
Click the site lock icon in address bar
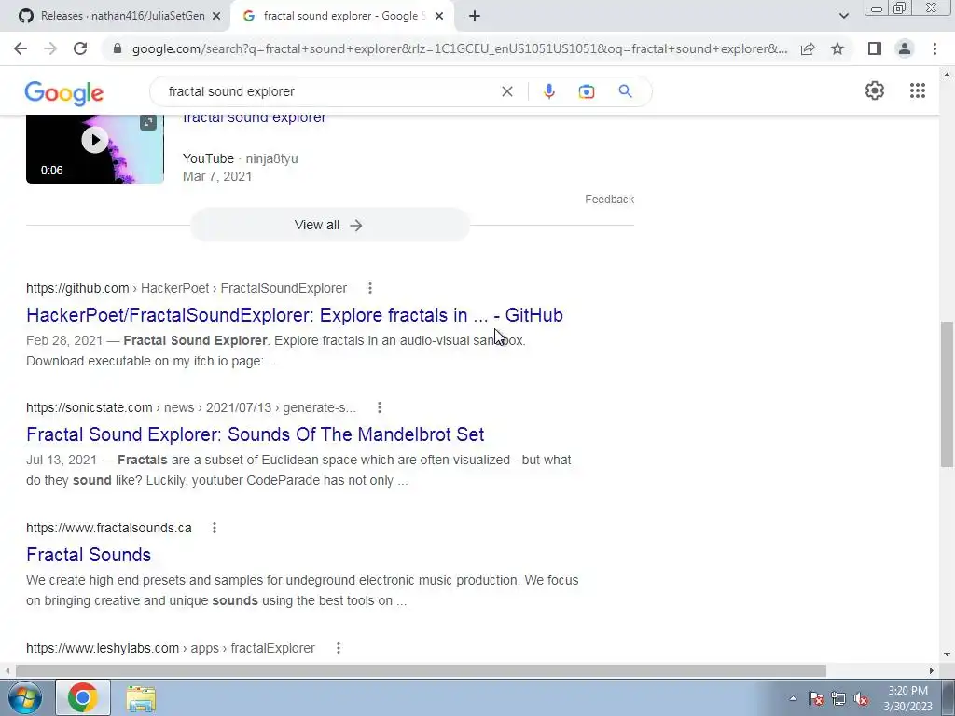pyautogui.click(x=118, y=48)
